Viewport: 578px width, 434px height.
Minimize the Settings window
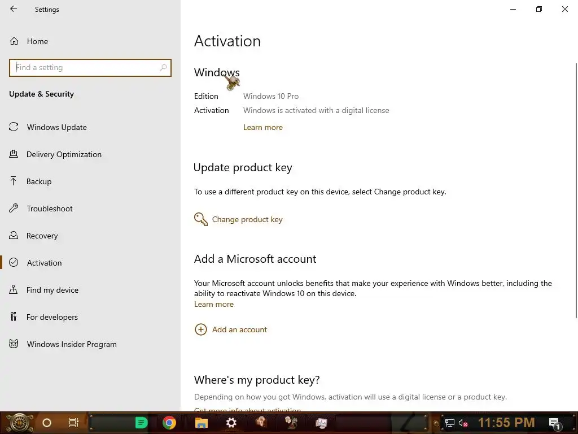click(x=513, y=9)
